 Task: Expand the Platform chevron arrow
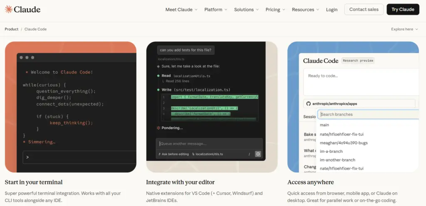click(x=226, y=10)
